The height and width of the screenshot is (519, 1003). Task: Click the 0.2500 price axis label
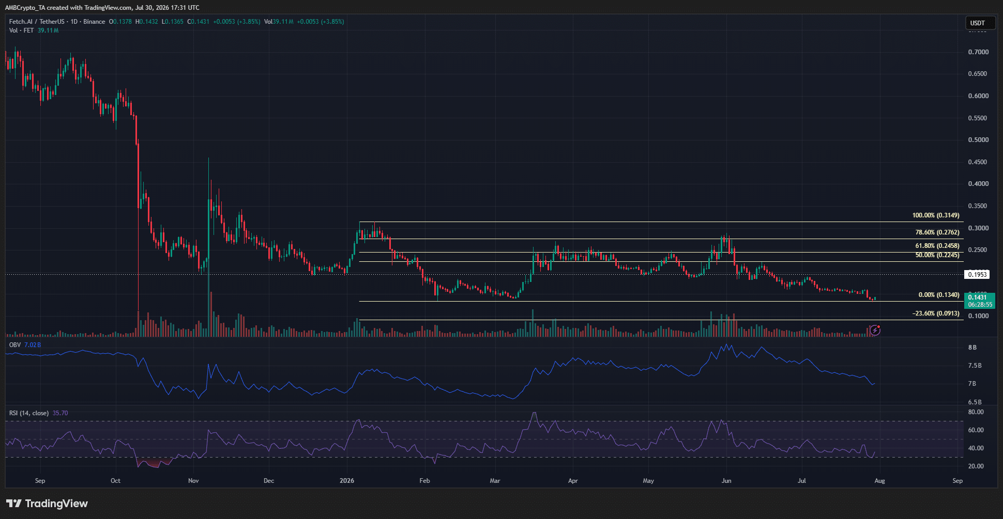[x=978, y=250]
